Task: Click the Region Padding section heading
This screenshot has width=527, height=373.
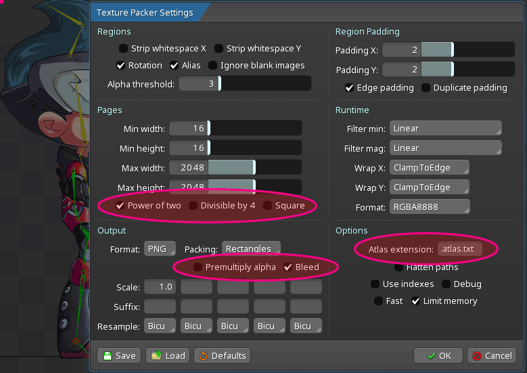Action: coord(367,32)
